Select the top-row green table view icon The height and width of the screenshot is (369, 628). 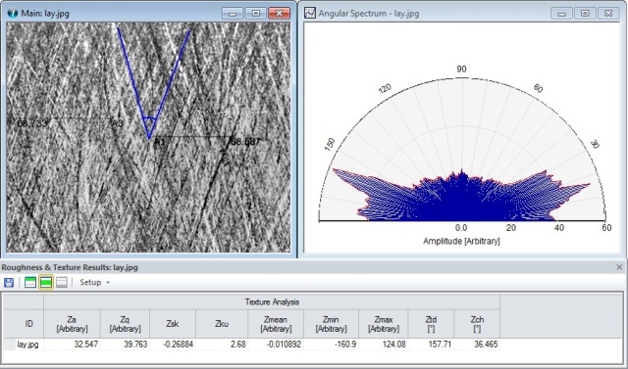click(30, 282)
